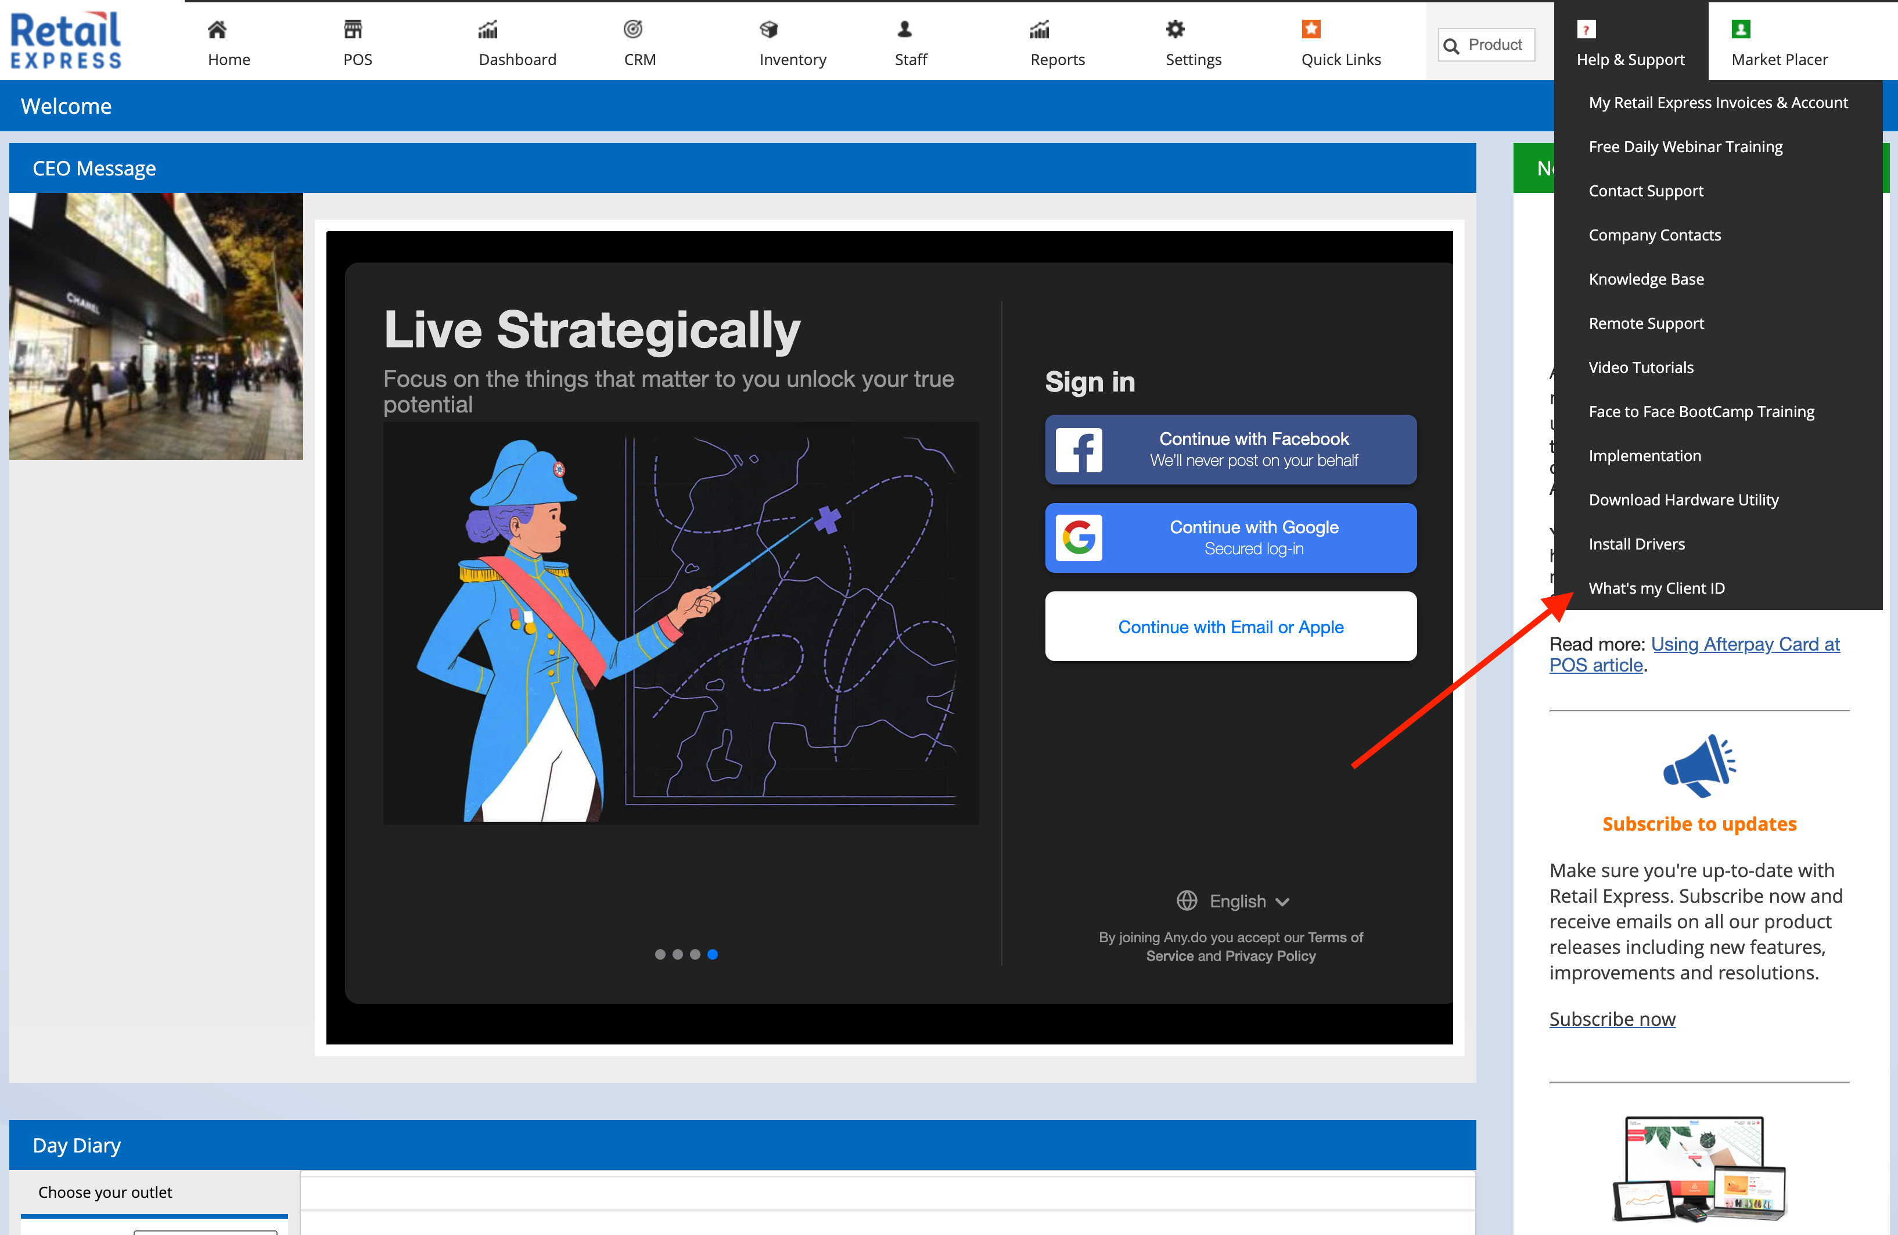Screen dimensions: 1898x1235
Task: Click the Facebook logo icon
Action: click(x=1079, y=450)
